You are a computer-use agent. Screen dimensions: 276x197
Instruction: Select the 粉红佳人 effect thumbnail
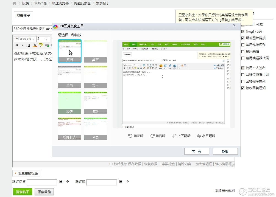(x=69, y=129)
